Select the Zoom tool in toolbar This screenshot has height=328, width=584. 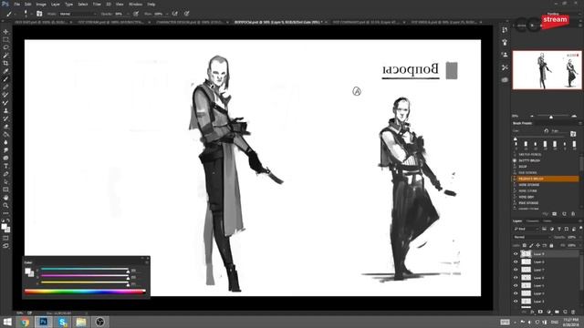point(5,205)
